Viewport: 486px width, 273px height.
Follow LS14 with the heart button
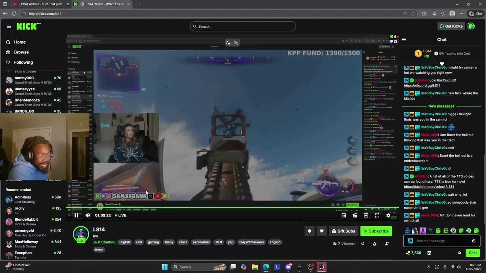[x=322, y=231]
